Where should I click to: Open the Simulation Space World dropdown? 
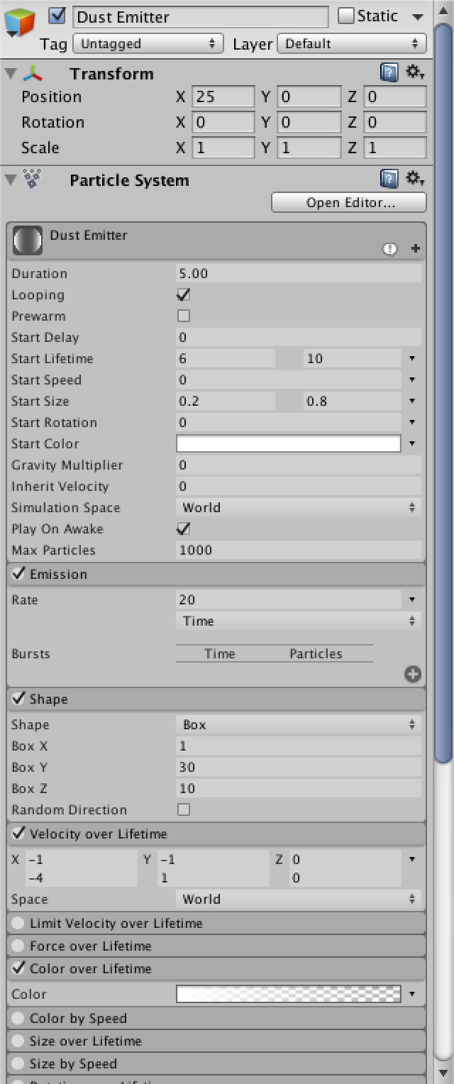[x=298, y=507]
